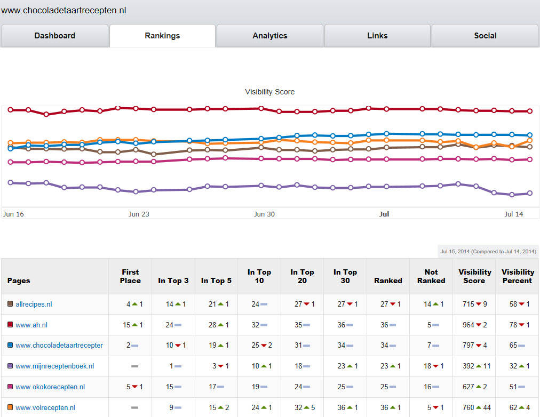Click the volrecepten.nl Visibility Score 760
Screen dimensions: 540x417
click(468, 408)
